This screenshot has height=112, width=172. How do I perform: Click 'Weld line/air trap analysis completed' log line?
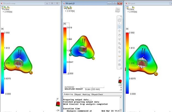(x=85, y=104)
